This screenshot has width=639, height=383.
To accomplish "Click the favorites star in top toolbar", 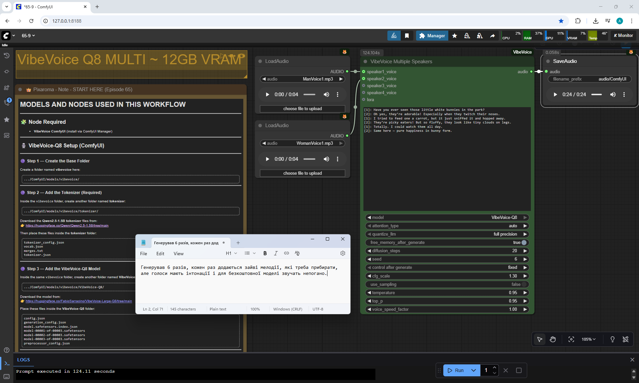I will [x=454, y=36].
